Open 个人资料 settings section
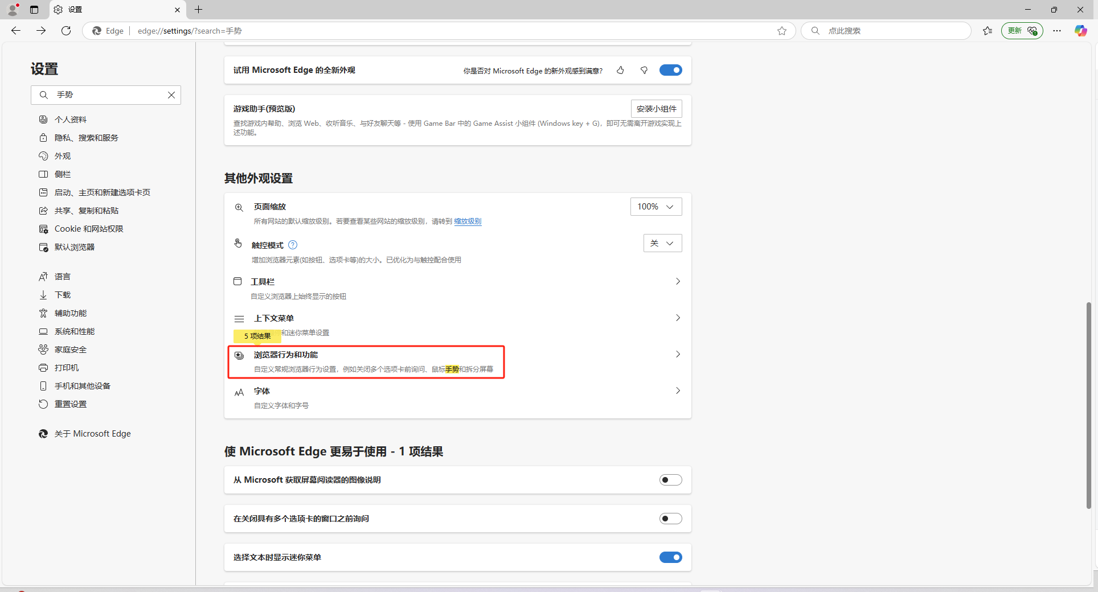This screenshot has width=1098, height=592. (x=71, y=120)
